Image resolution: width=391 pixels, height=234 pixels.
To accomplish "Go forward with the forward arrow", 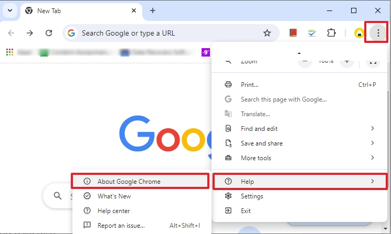I will point(30,33).
